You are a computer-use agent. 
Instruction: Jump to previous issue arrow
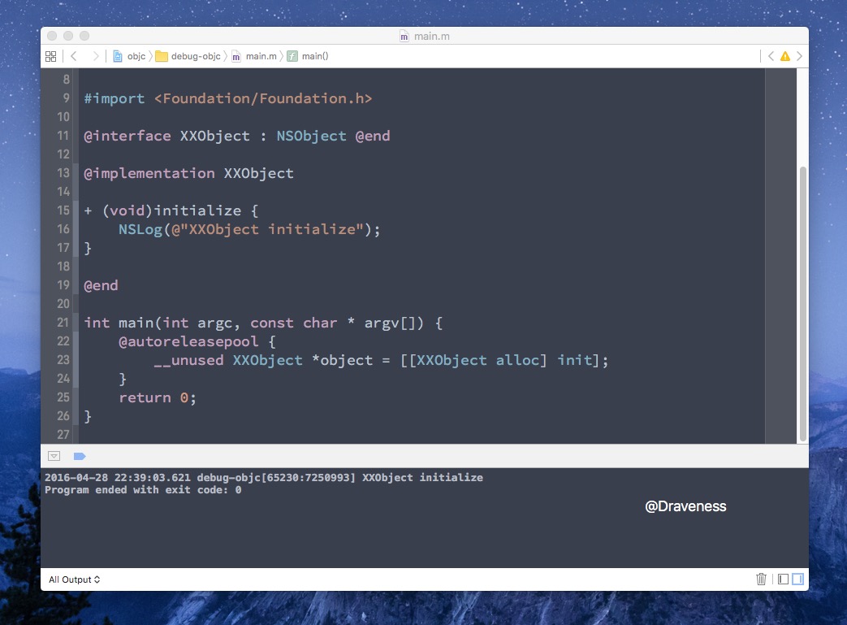click(x=771, y=56)
